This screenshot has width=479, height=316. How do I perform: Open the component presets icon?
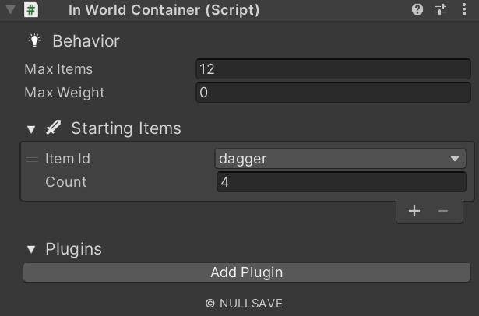point(441,10)
